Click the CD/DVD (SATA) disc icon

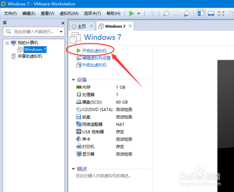click(x=79, y=109)
